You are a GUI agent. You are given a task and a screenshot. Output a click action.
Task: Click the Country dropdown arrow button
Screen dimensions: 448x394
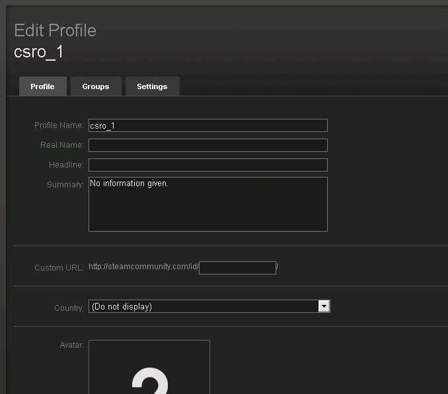coord(324,306)
